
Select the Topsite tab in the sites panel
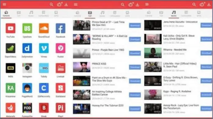(x=6, y=14)
